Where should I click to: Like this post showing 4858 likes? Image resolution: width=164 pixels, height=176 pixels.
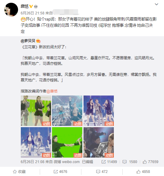(x=143, y=172)
